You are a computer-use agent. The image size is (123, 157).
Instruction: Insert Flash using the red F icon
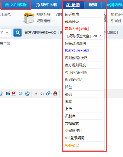(14, 94)
